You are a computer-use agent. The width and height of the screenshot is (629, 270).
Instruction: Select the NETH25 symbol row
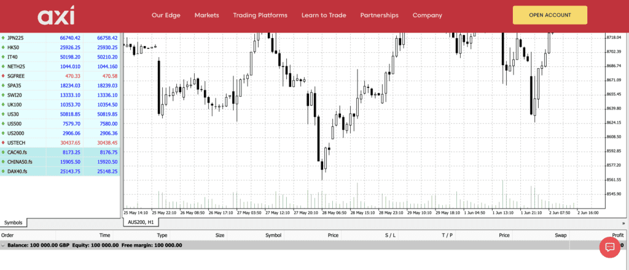60,66
